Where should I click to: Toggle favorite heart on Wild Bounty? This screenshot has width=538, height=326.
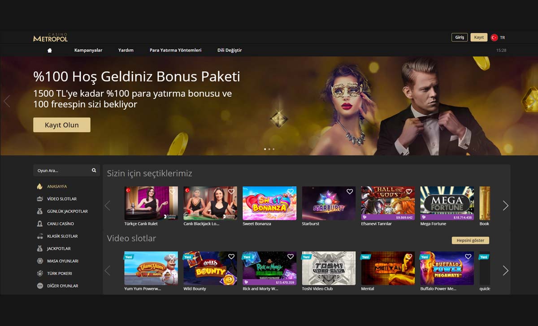(x=231, y=257)
